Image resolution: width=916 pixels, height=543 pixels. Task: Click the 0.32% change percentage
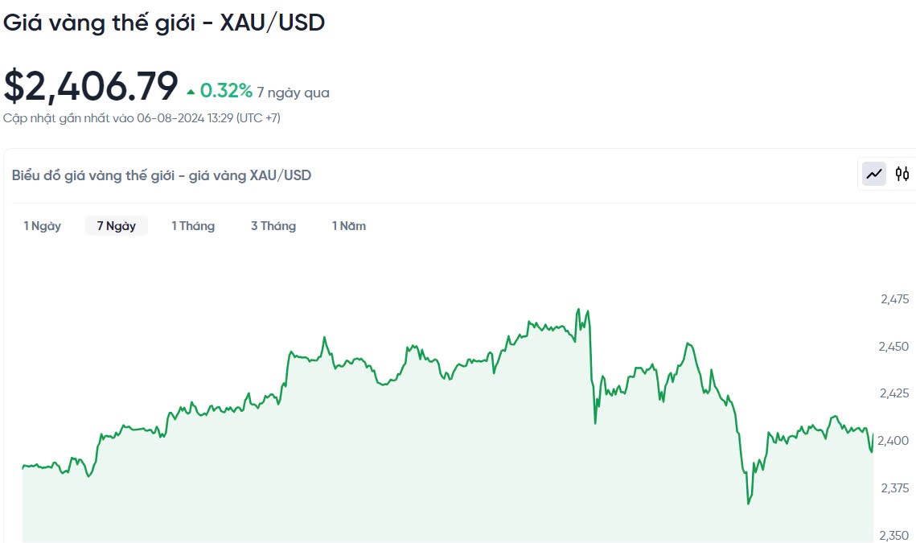226,91
